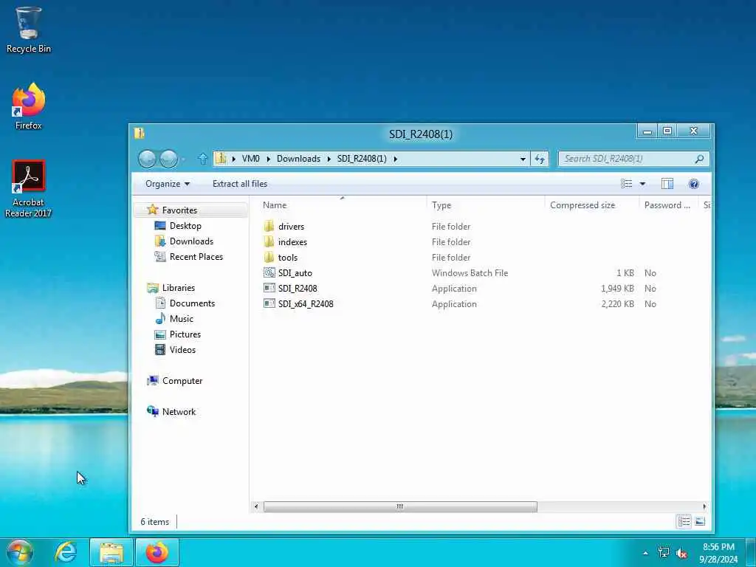Expand the root breadcrumb arrow before VM0

234,159
